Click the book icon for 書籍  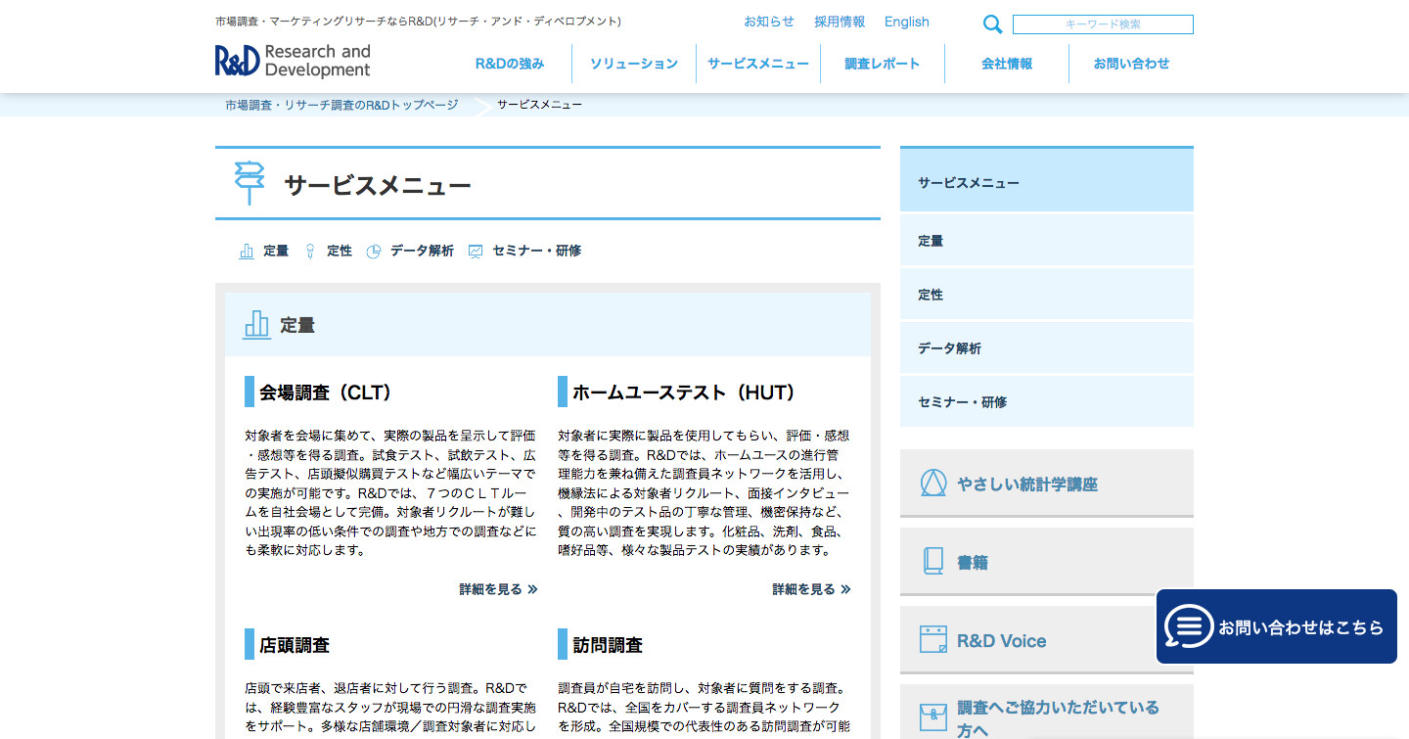point(932,562)
